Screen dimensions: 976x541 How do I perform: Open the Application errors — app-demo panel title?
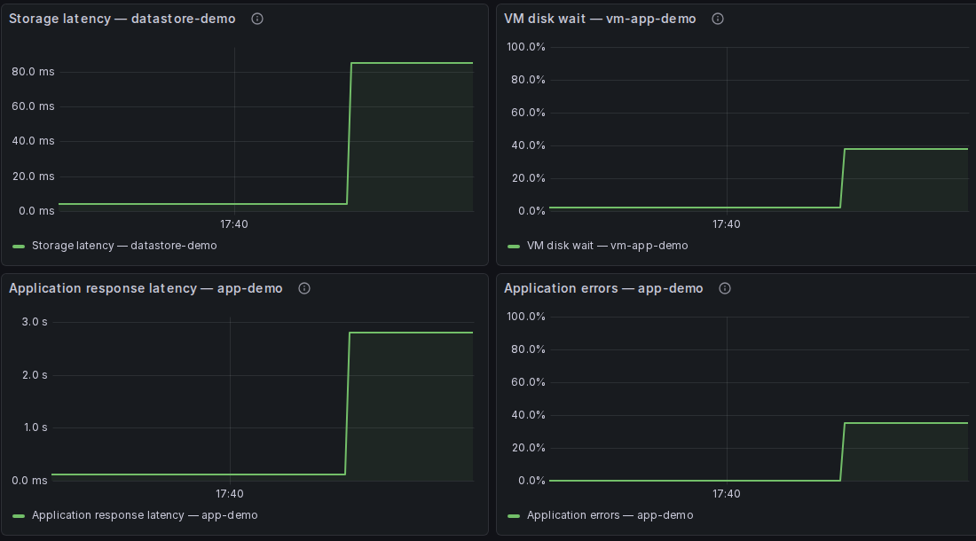(603, 288)
